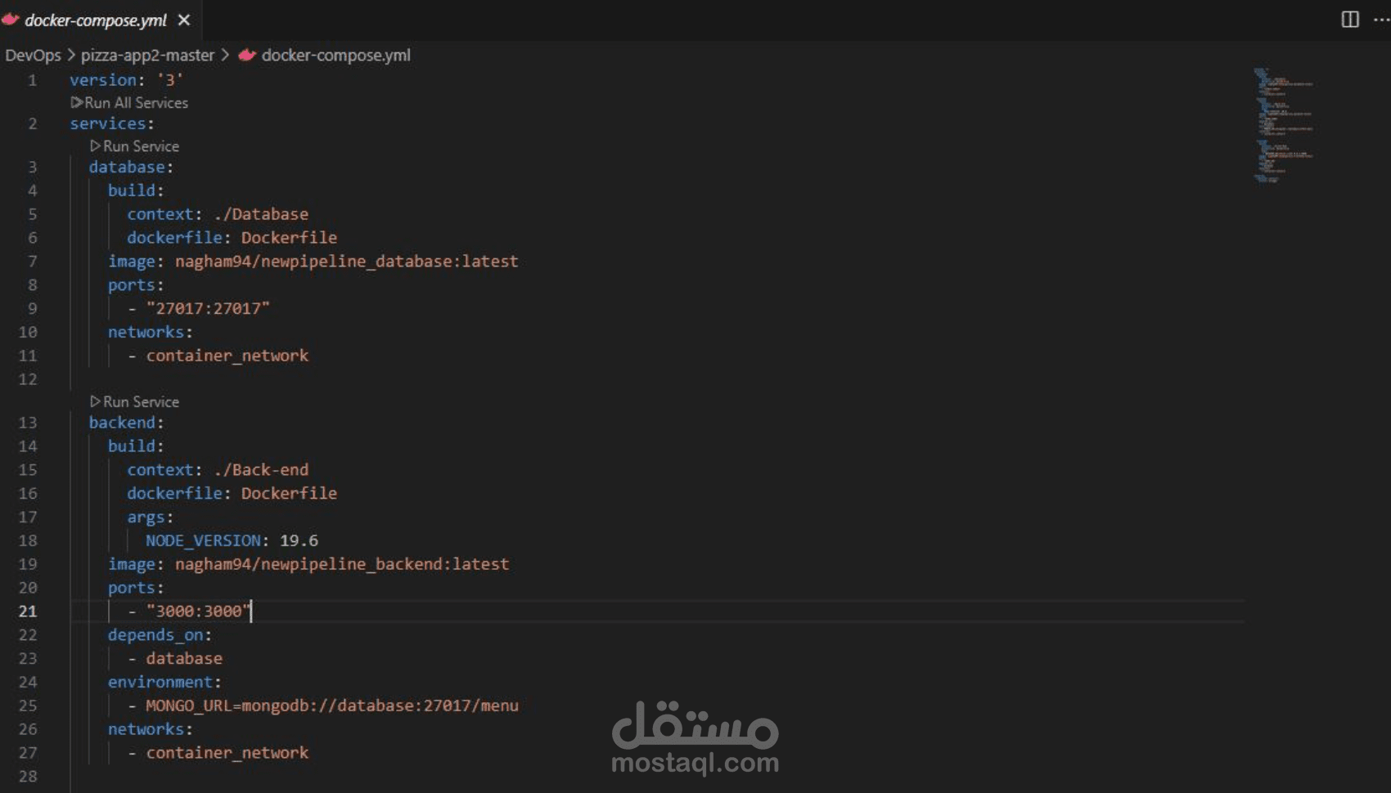Click the split editor icon
Viewport: 1391px width, 793px height.
click(x=1350, y=20)
